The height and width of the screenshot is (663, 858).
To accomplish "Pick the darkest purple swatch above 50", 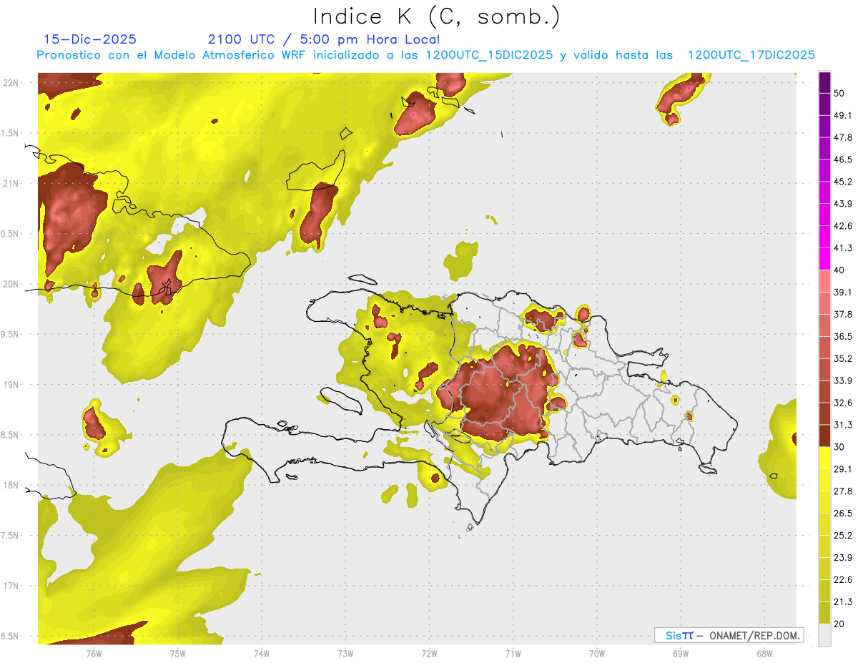I will [x=824, y=83].
